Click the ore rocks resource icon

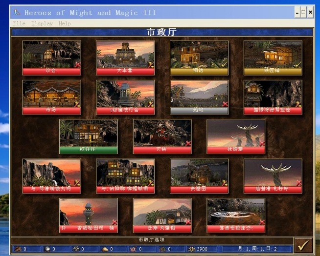[76, 249]
